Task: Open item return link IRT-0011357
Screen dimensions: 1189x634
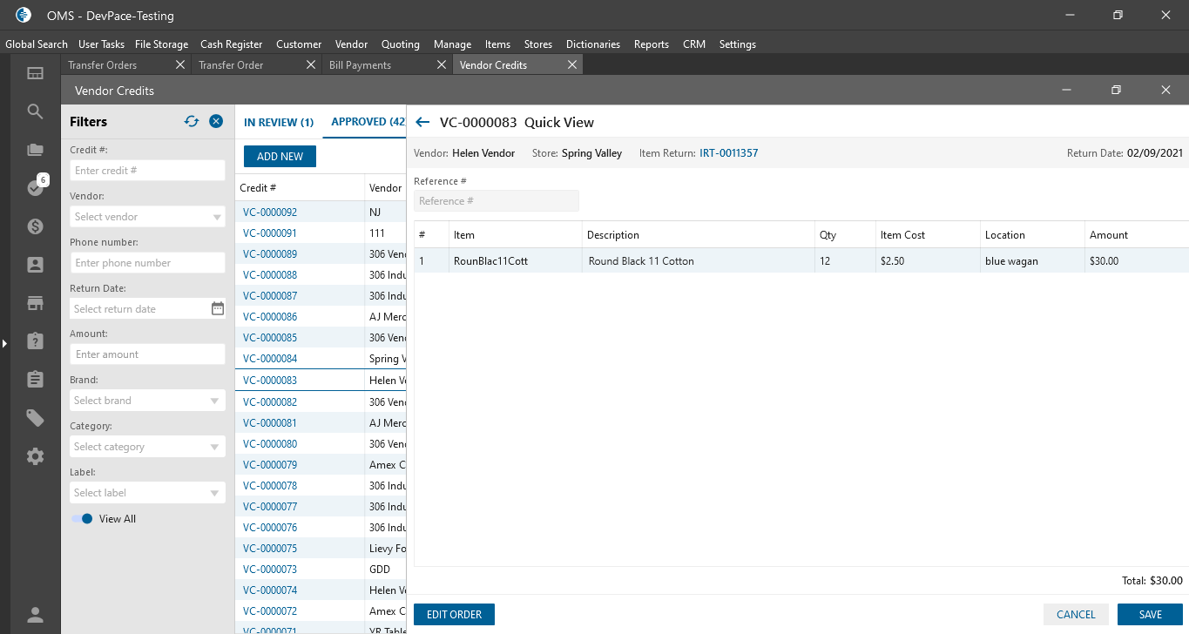Action: point(728,153)
